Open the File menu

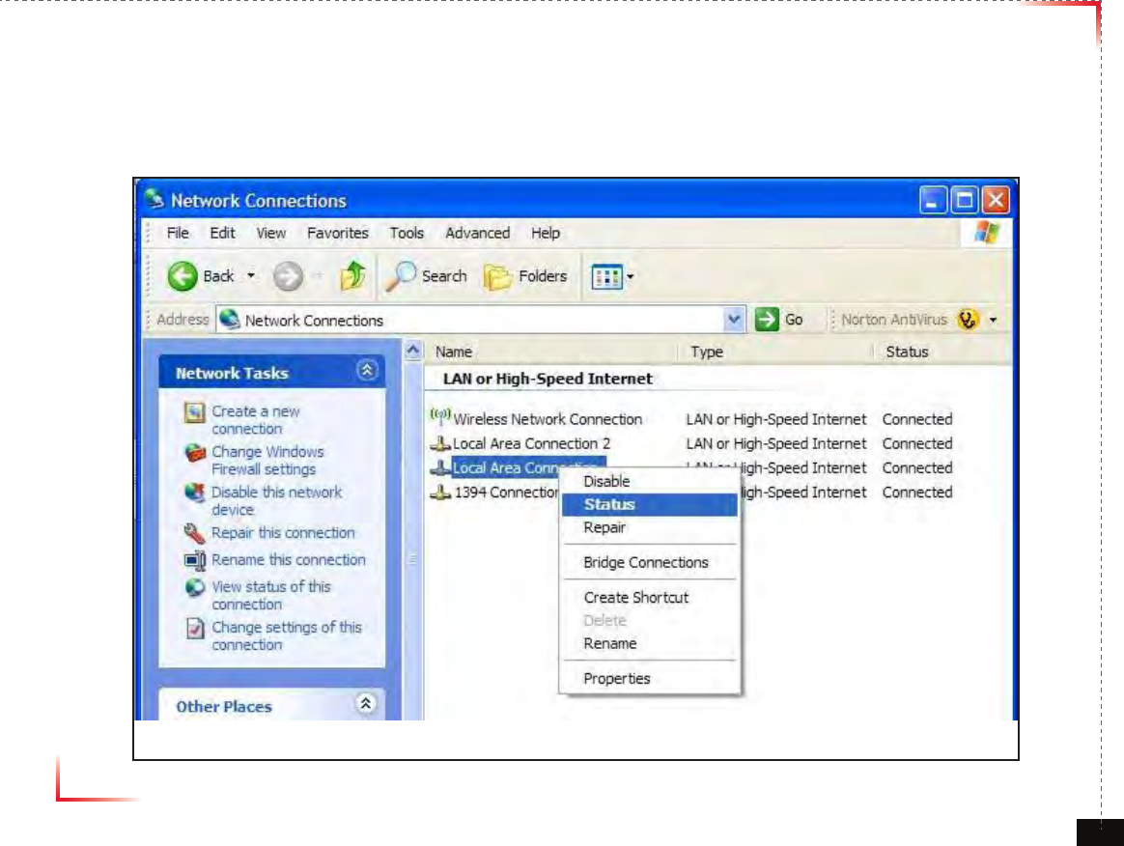(x=178, y=233)
